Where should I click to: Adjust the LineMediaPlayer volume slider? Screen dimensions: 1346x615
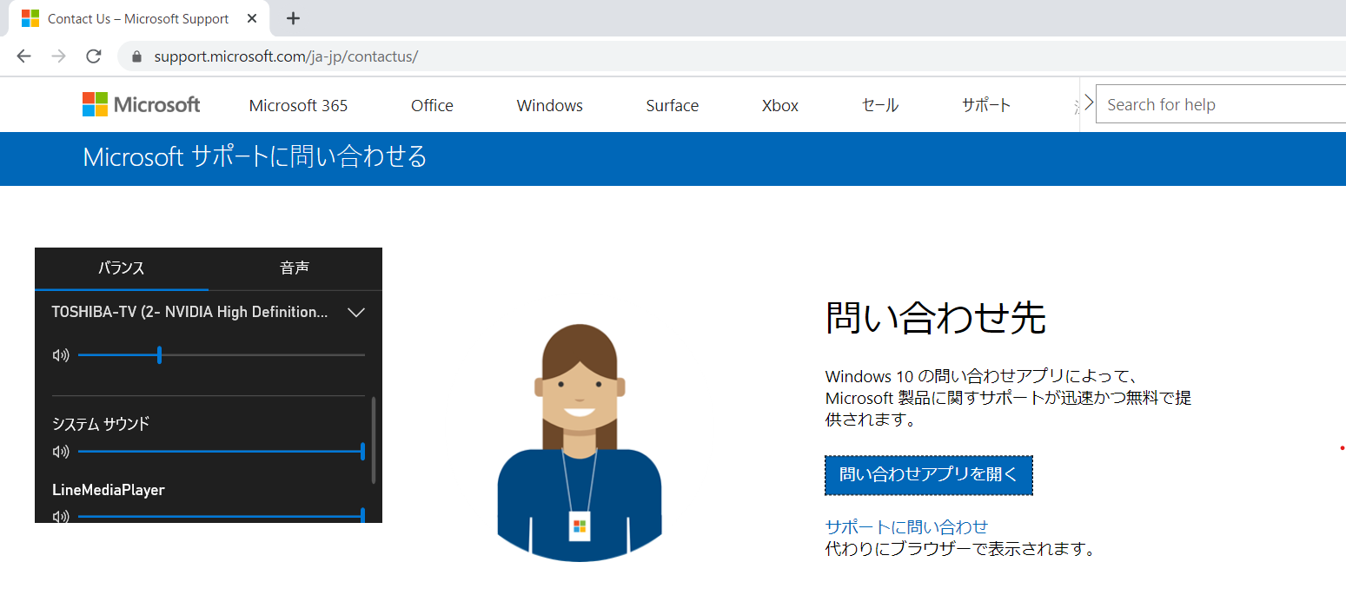[x=222, y=516]
